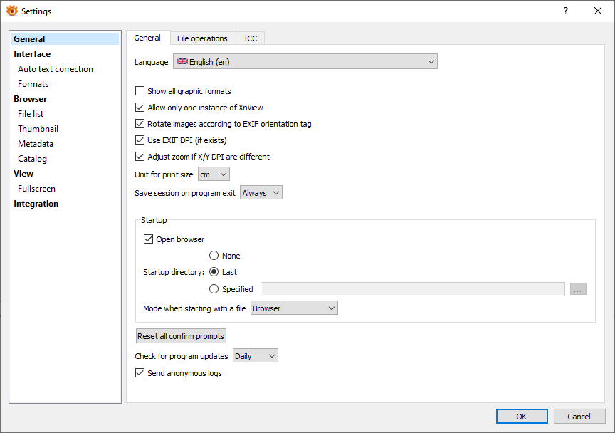Select the None startup directory radio button
The height and width of the screenshot is (433, 615).
point(214,256)
